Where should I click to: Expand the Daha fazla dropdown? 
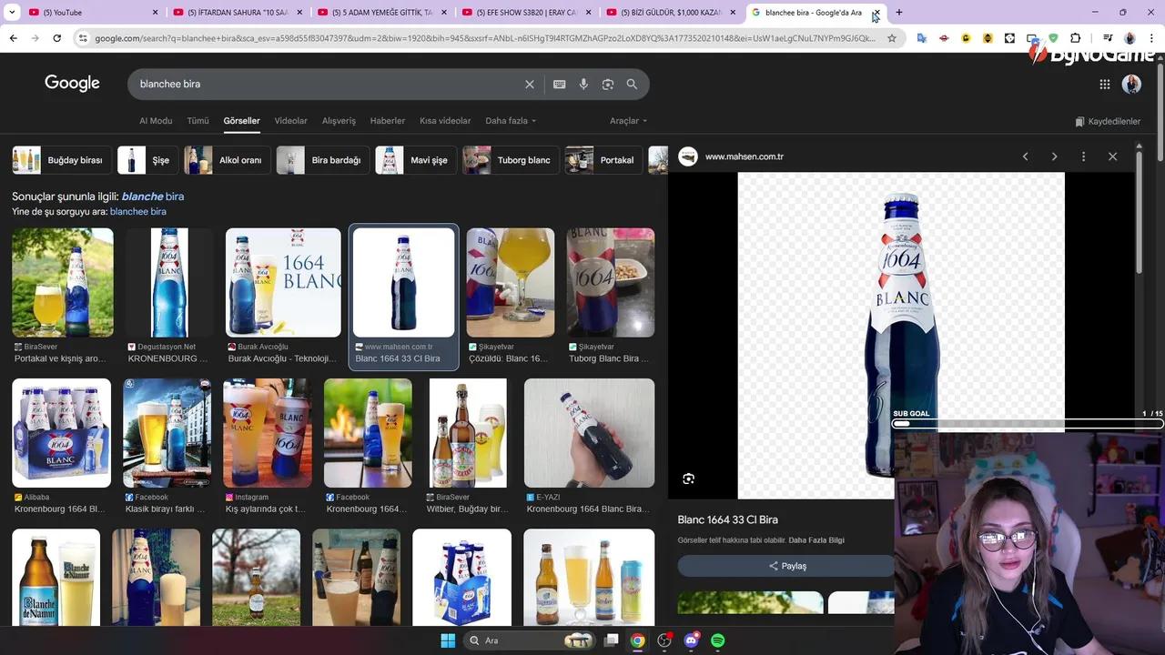[511, 121]
